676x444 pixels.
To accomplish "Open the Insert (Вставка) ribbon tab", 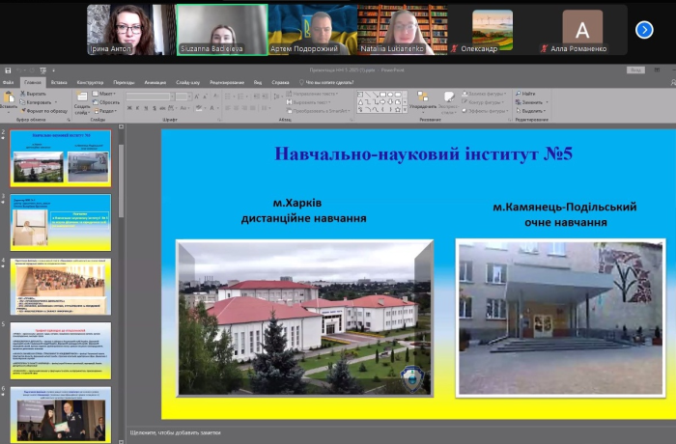I will point(60,82).
